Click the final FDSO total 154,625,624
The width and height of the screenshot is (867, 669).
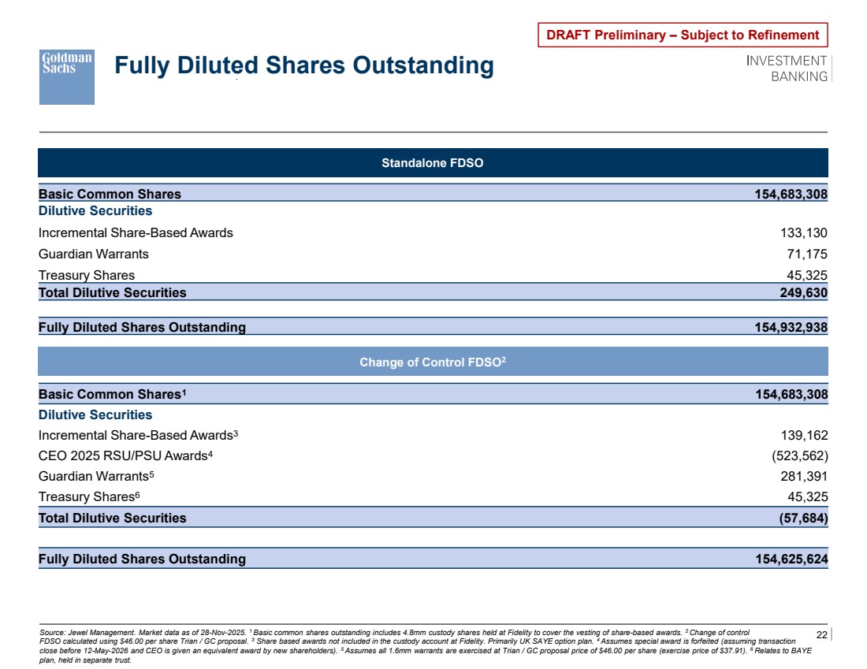tap(791, 559)
